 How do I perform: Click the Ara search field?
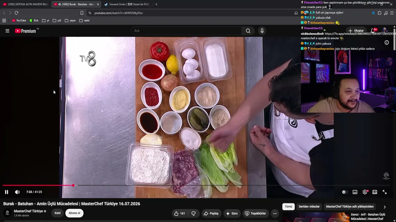(x=186, y=31)
